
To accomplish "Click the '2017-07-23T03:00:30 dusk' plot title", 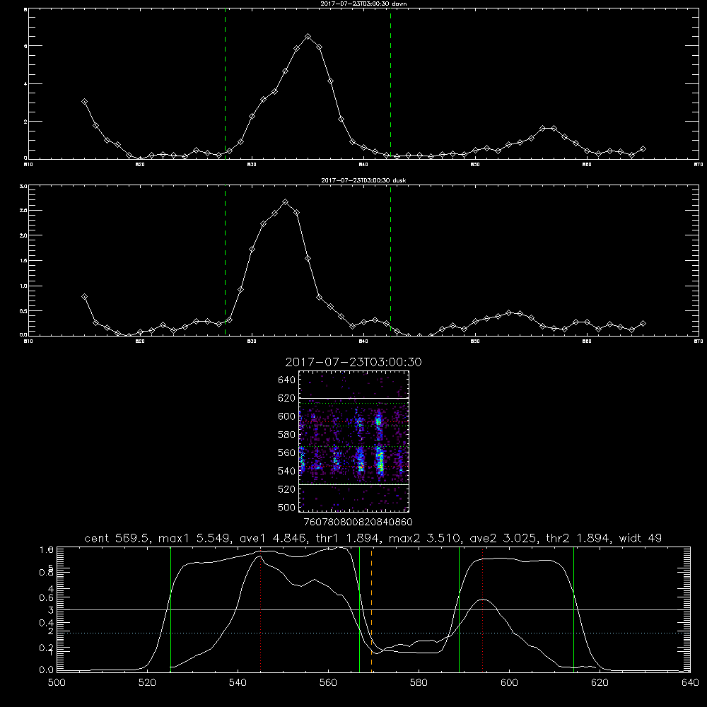I will (363, 180).
